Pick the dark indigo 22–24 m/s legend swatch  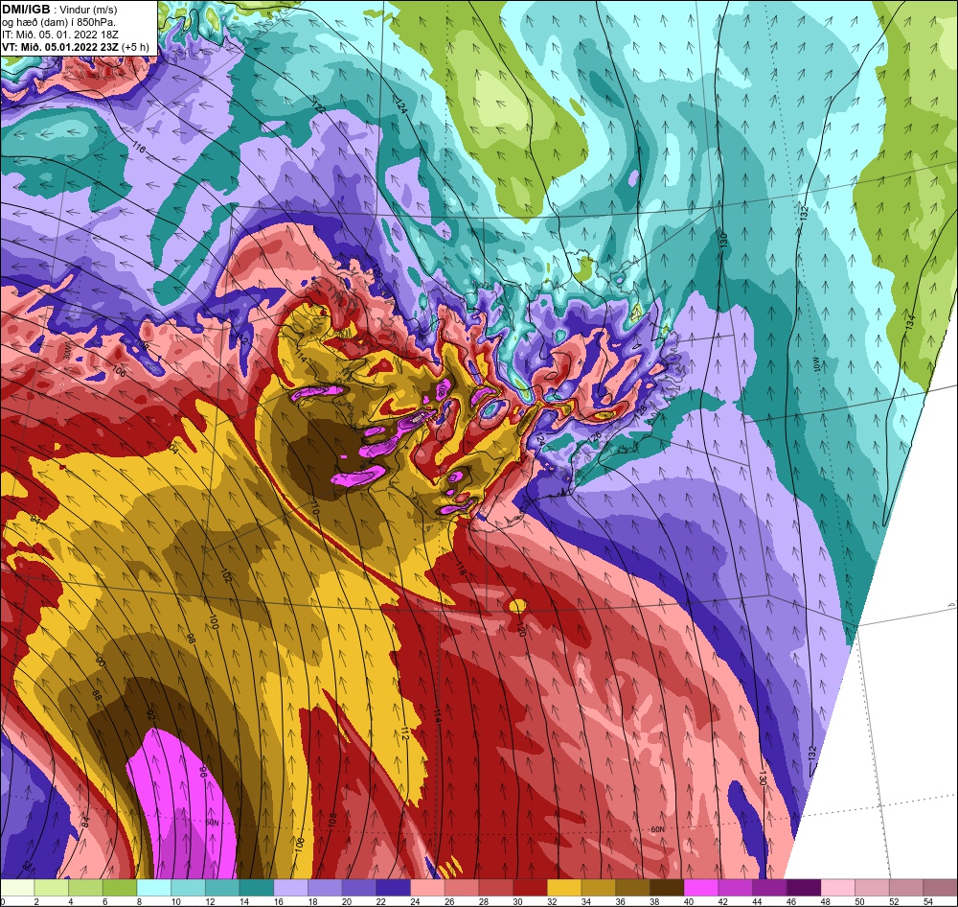tap(394, 888)
